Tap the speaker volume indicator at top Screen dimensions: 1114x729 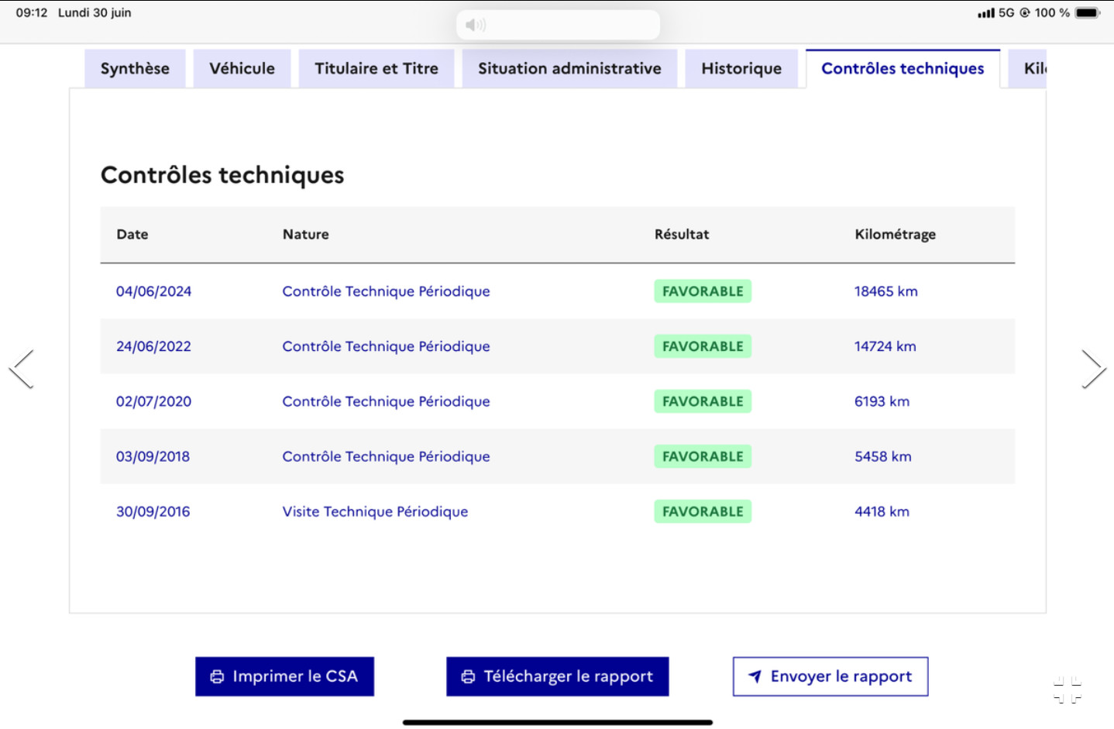[476, 25]
